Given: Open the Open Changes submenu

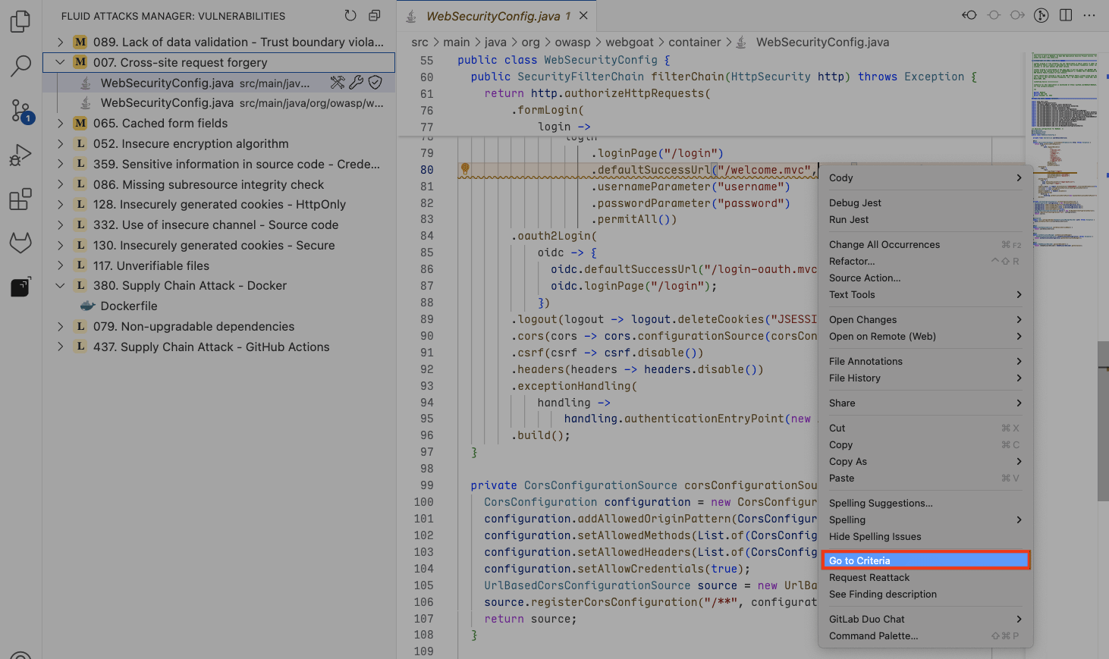Looking at the screenshot, I should pyautogui.click(x=925, y=319).
